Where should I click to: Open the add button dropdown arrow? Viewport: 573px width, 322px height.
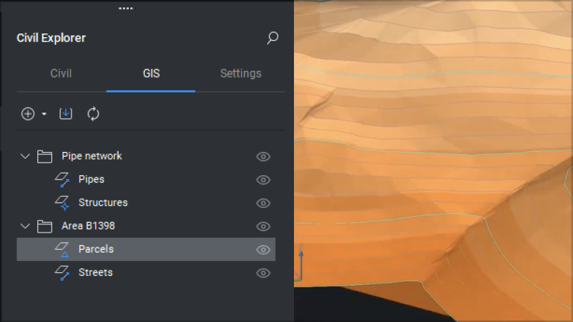point(44,114)
